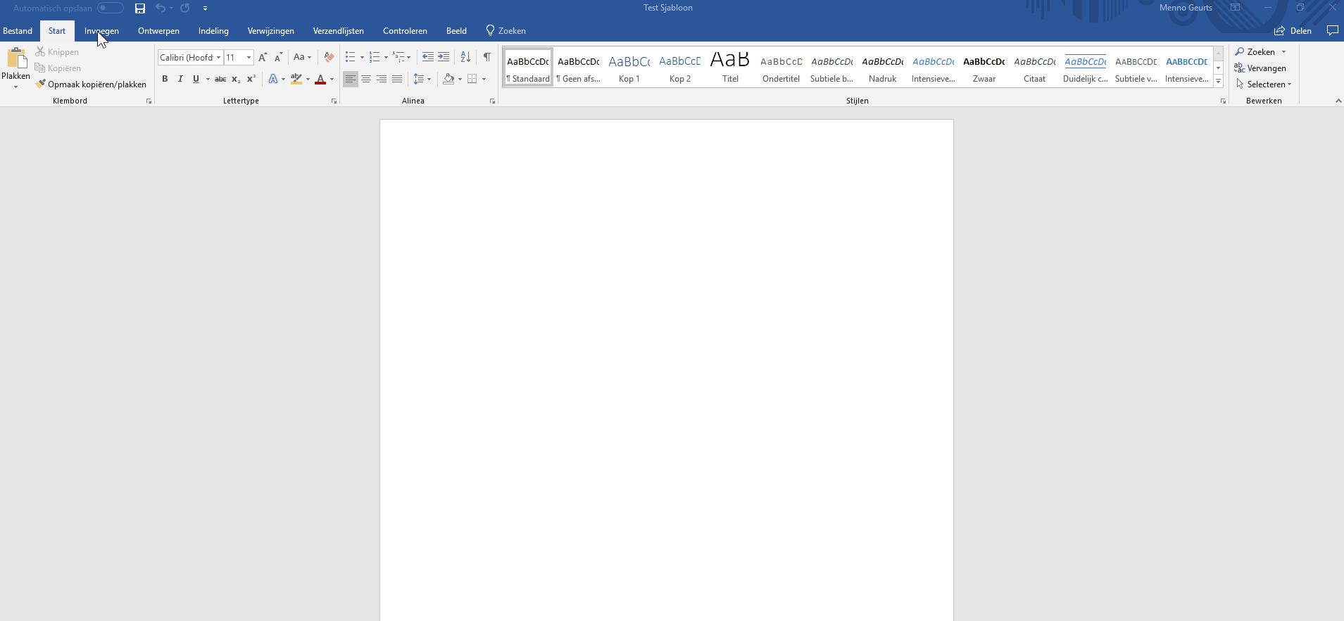Click the Vervangen button
The image size is (1344, 621).
click(x=1260, y=68)
